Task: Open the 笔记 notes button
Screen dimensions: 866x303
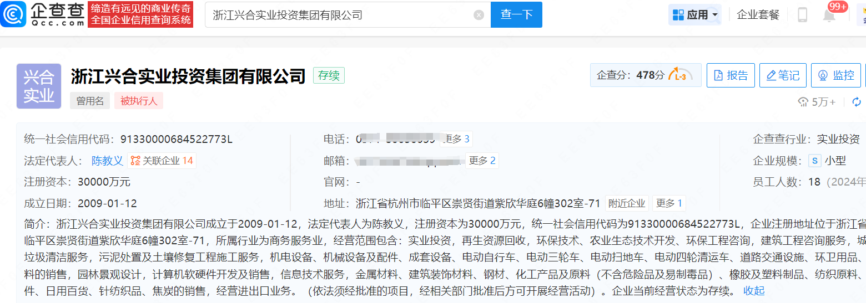Action: coord(783,75)
